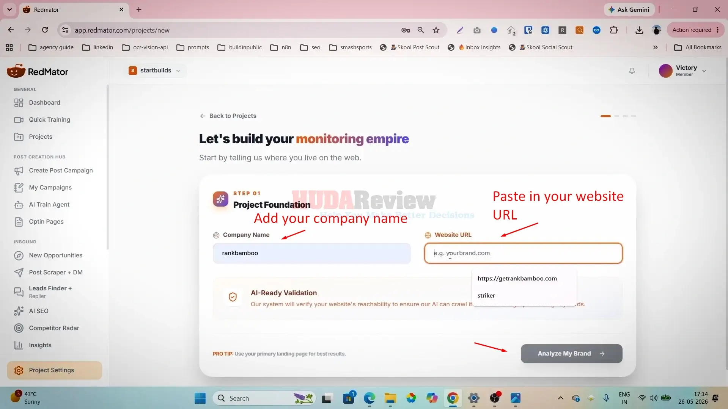
Task: Open Skool Post Scout bookmark
Action: (409, 47)
